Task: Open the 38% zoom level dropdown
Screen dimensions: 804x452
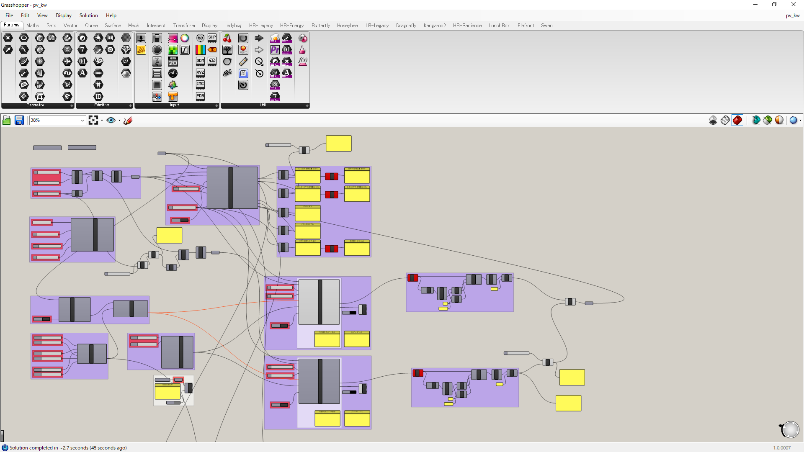Action: tap(82, 121)
